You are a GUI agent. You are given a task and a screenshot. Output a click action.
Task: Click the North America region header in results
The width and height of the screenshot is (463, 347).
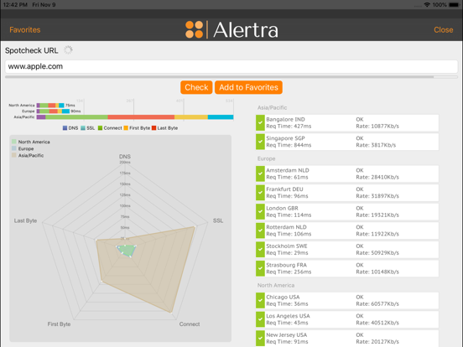pyautogui.click(x=276, y=285)
